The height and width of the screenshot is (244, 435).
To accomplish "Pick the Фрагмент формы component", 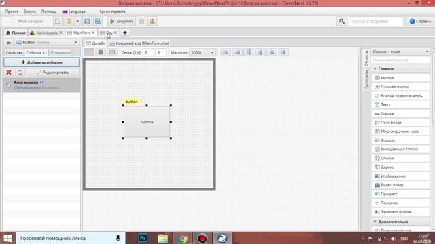I will [401, 211].
